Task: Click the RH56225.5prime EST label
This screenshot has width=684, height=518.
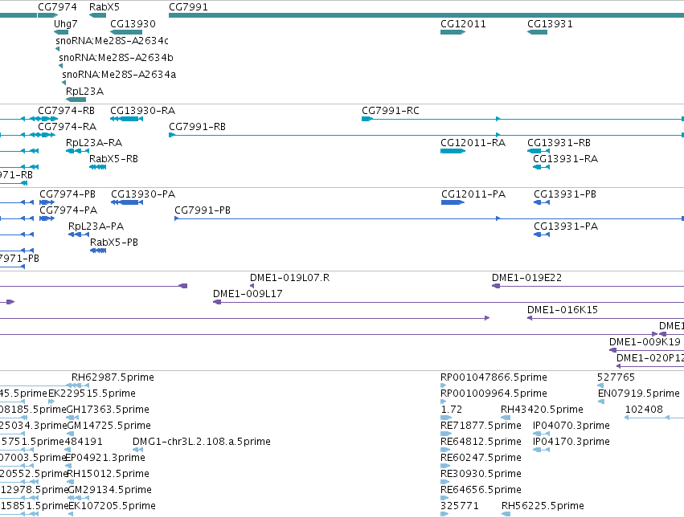Action: 543,506
